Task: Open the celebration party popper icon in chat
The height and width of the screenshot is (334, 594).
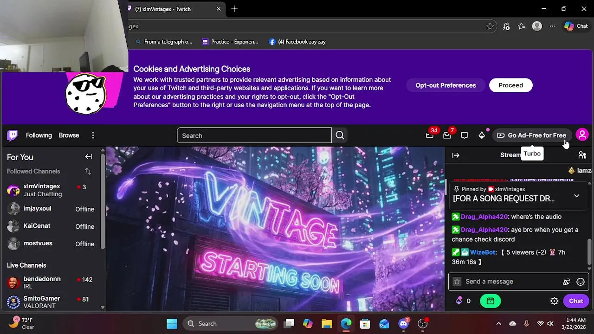Action: coord(566,282)
